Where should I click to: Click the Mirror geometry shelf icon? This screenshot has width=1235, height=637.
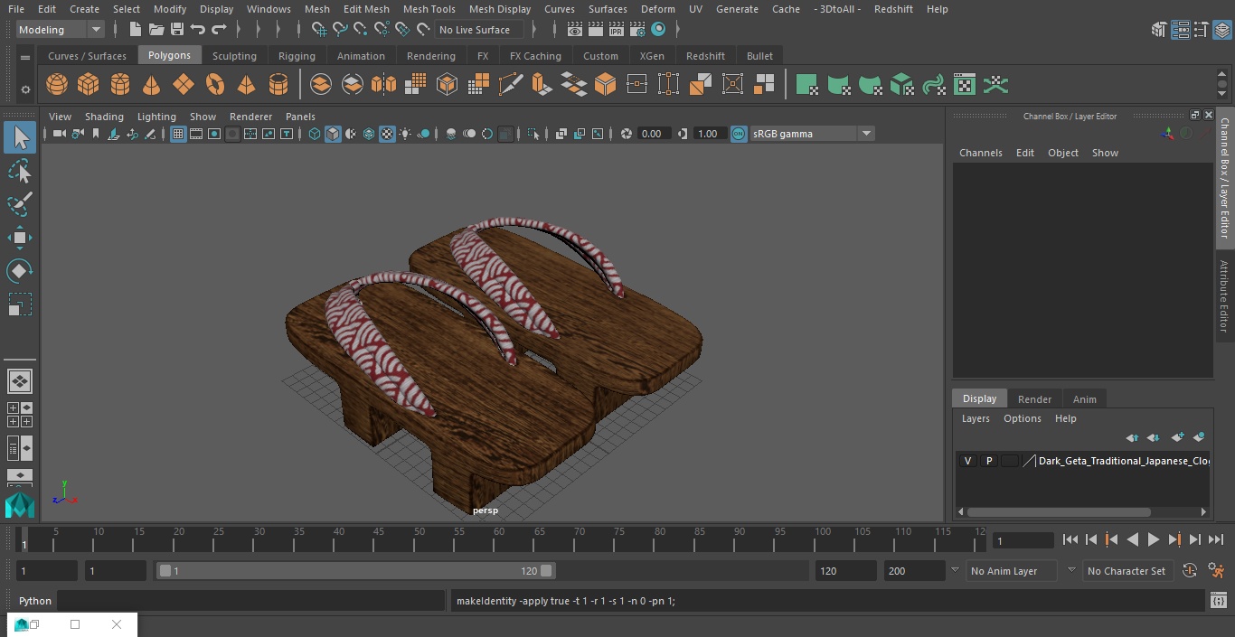(x=383, y=85)
